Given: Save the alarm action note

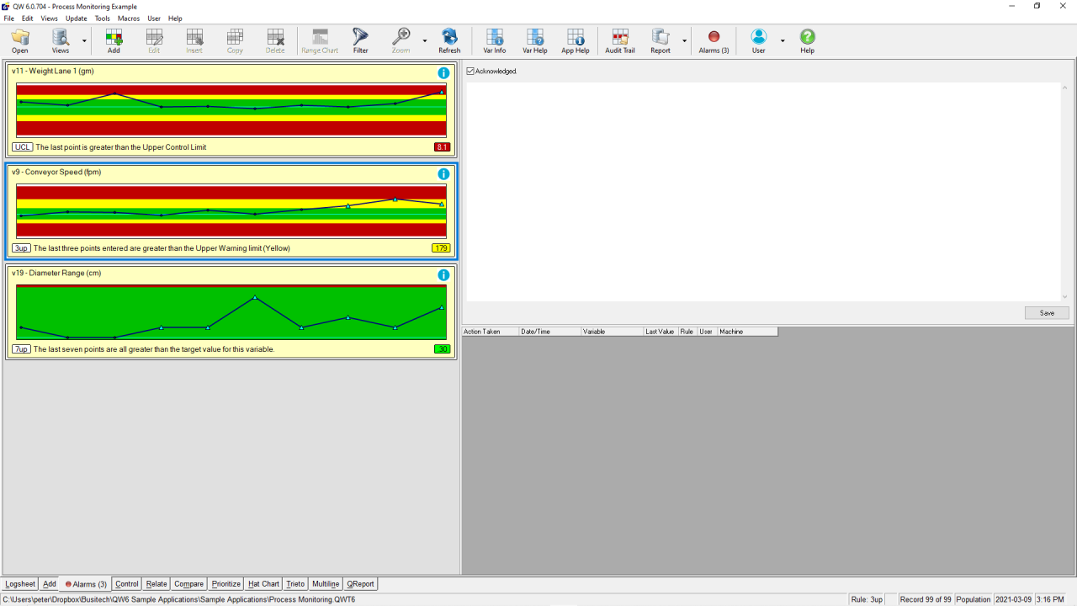Looking at the screenshot, I should click(1047, 313).
